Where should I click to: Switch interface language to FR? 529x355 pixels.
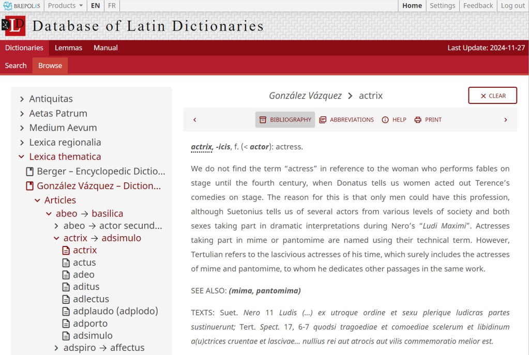pos(112,6)
